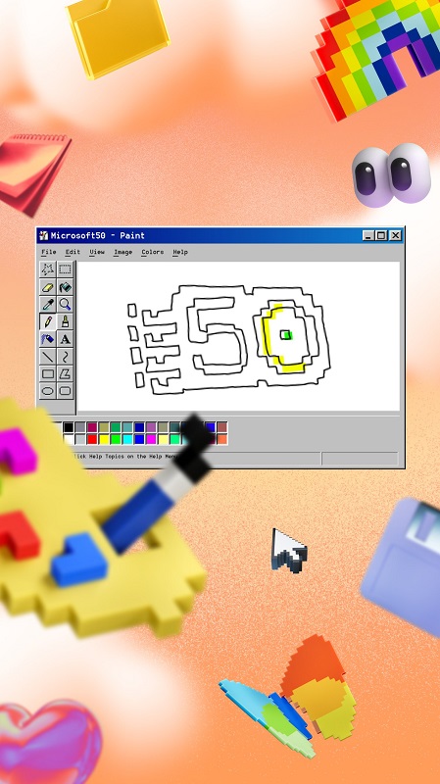Select the Brush tool
This screenshot has height=784, width=440.
(65, 321)
